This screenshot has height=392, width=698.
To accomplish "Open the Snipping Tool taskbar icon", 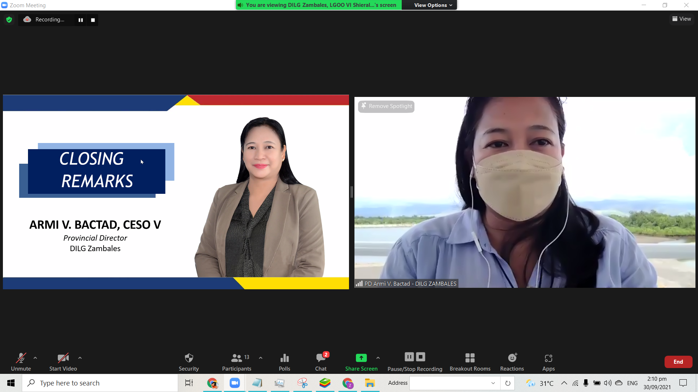I will (302, 383).
